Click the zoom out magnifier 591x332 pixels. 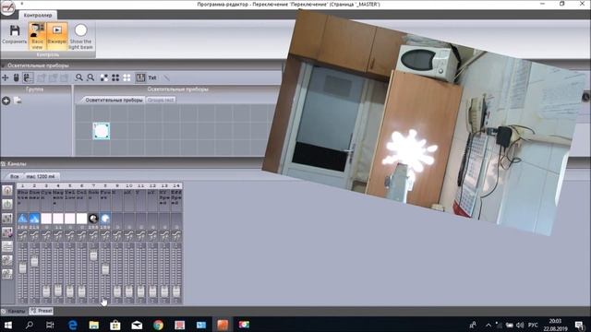coord(90,77)
